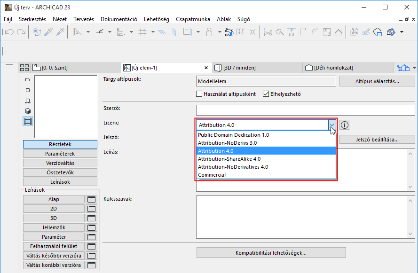Click the Redo arrow in the toolbar
Screen dimensions: 418x273
click(x=21, y=32)
